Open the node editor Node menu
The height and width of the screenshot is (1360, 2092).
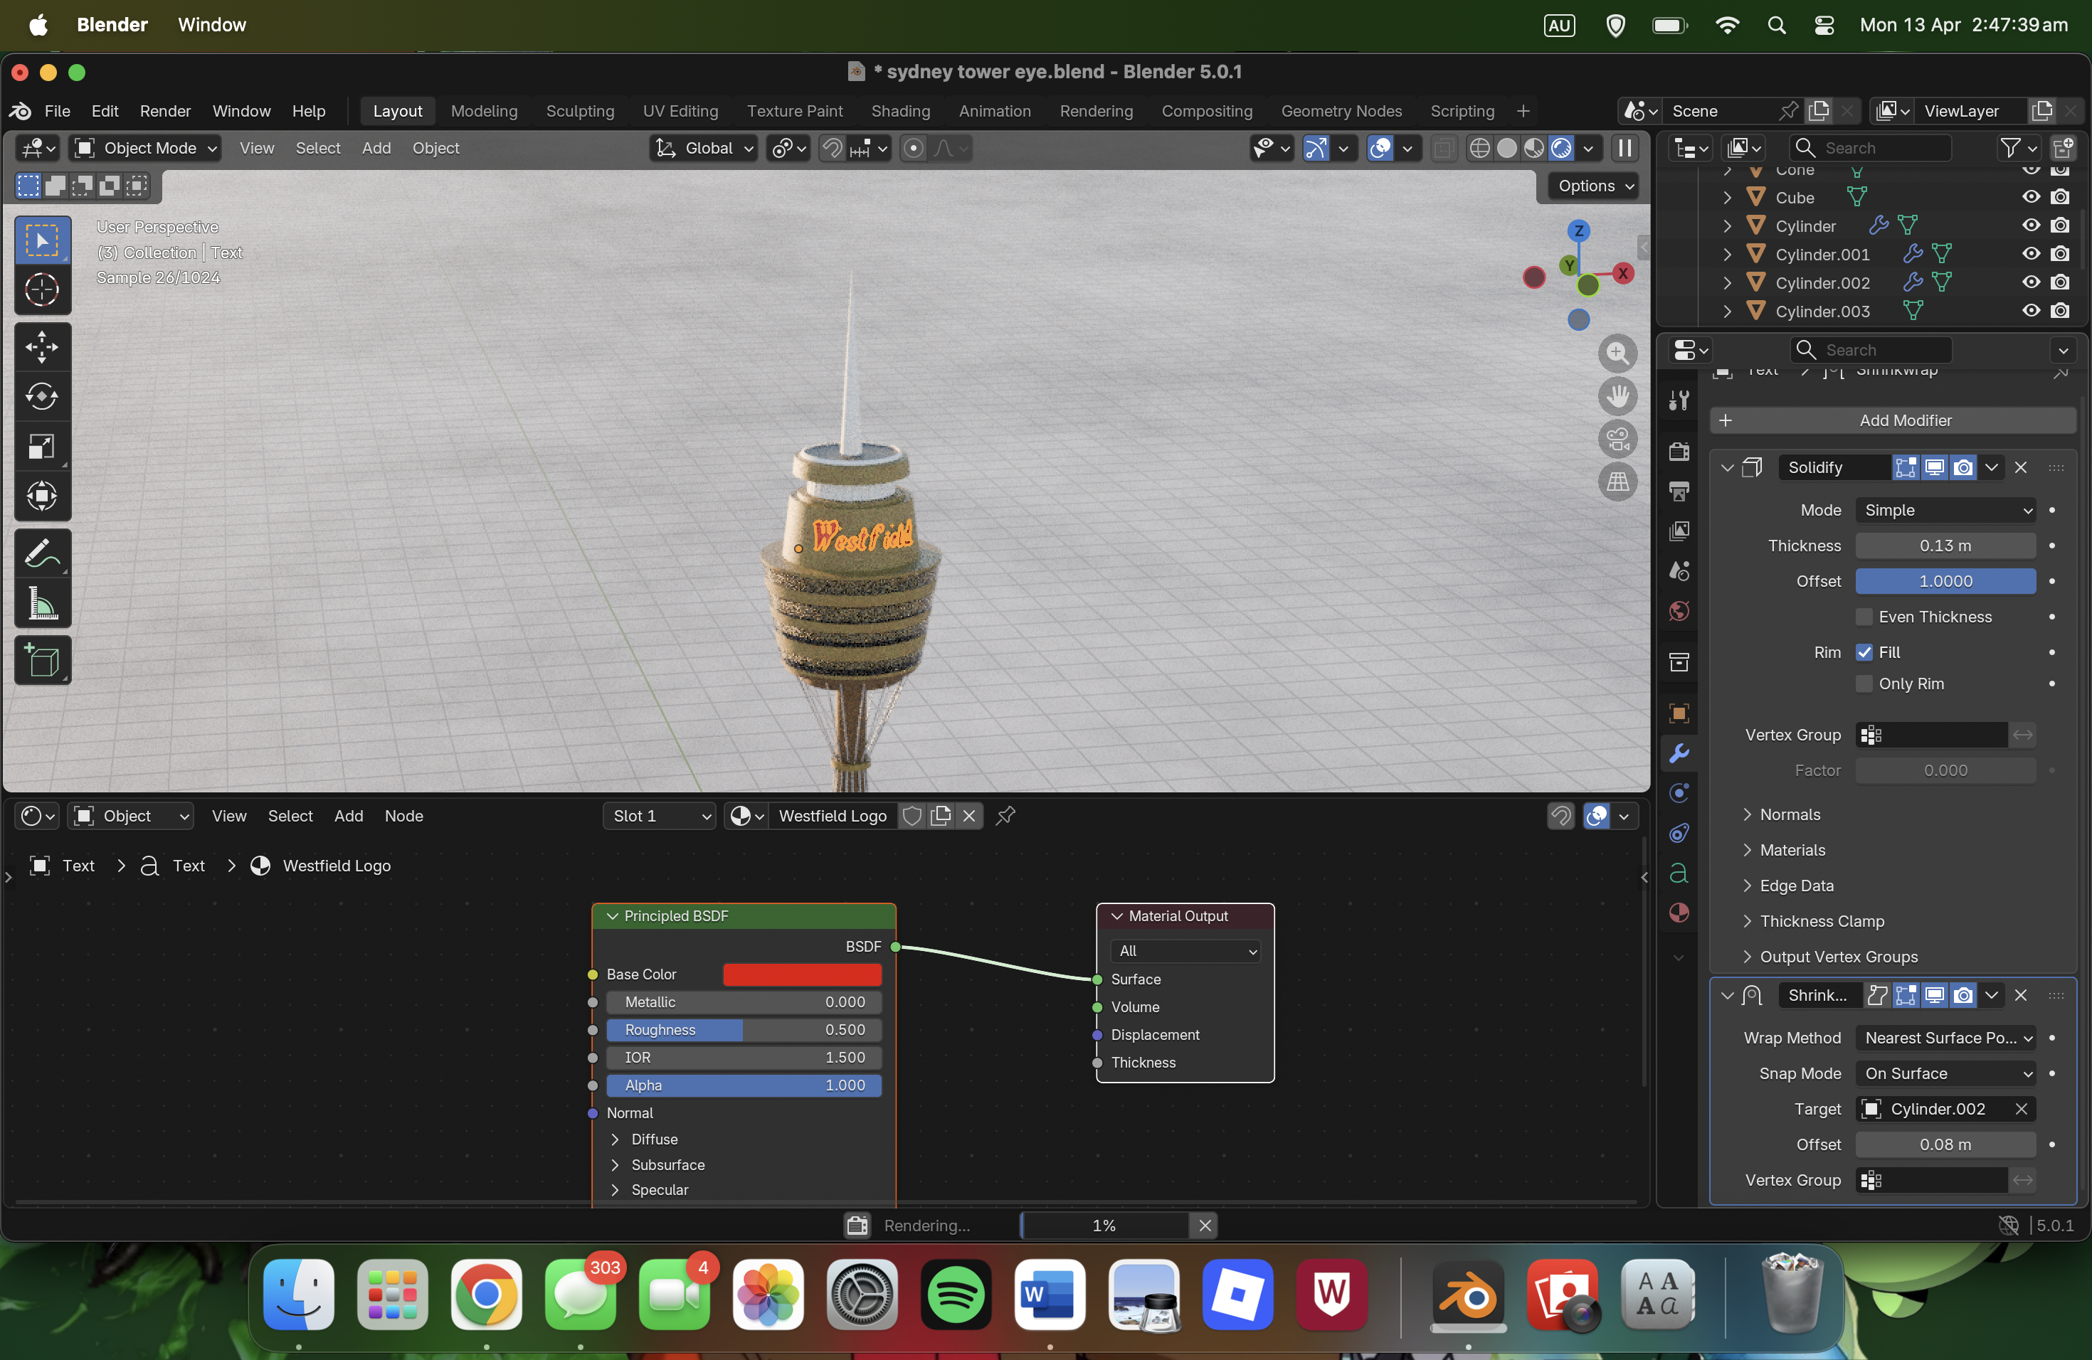pos(403,816)
